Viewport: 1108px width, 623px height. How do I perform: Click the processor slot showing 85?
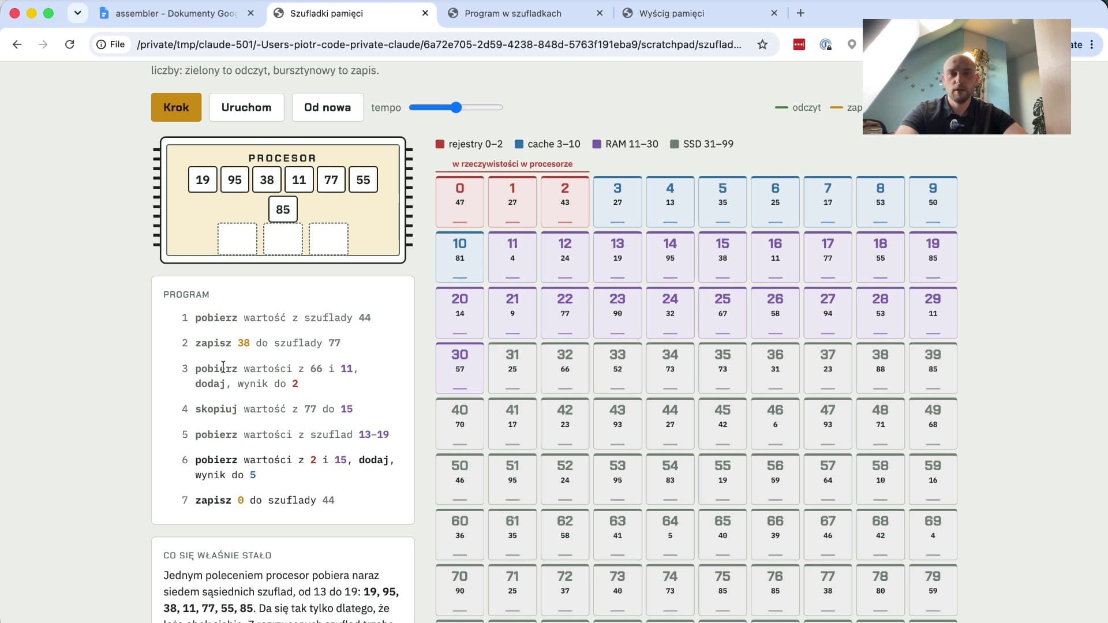pos(283,209)
